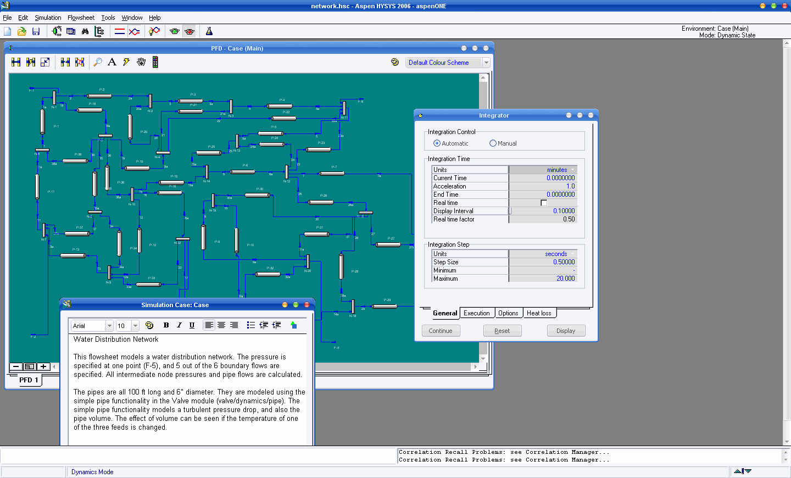The height and width of the screenshot is (478, 791).
Task: Zoom out the PFD with the minus button
Action: click(x=16, y=366)
